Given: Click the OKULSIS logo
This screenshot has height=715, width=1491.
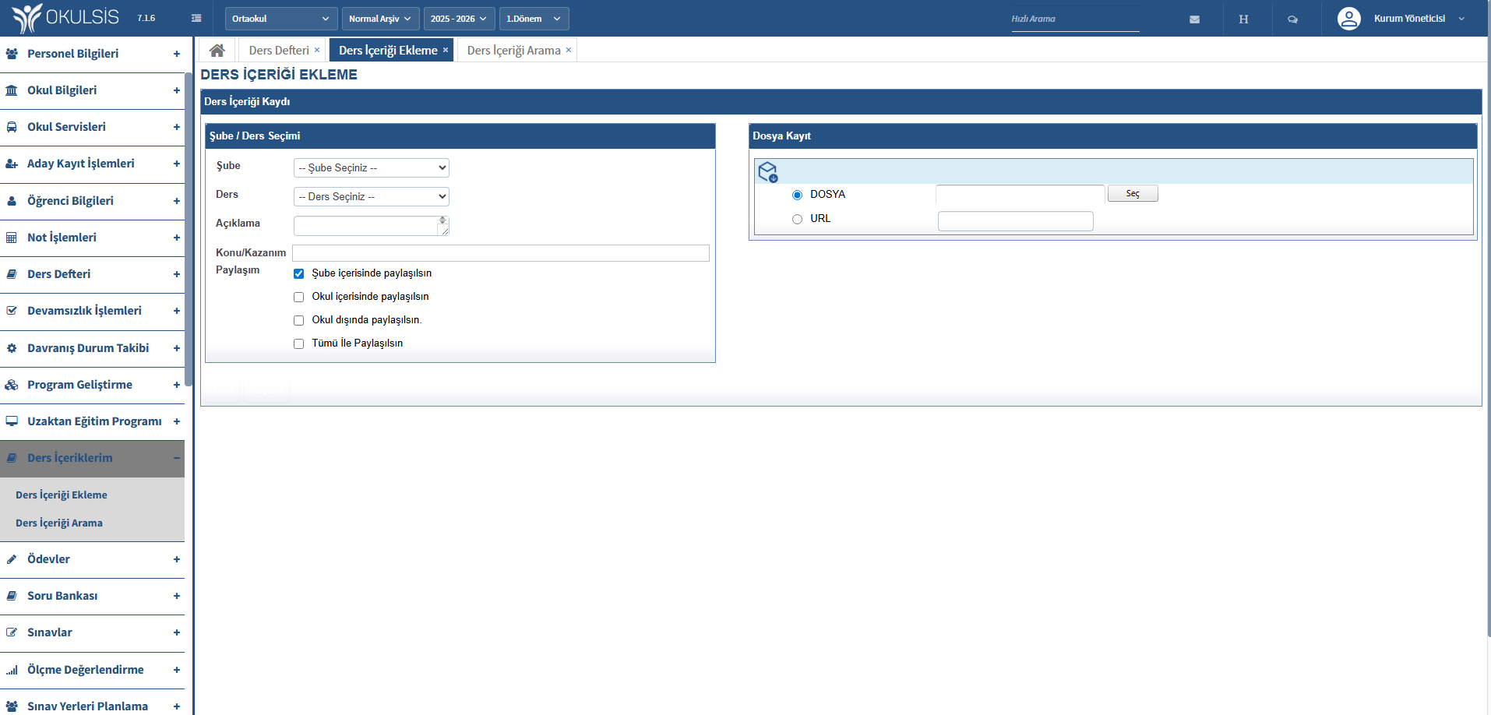Looking at the screenshot, I should tap(66, 18).
